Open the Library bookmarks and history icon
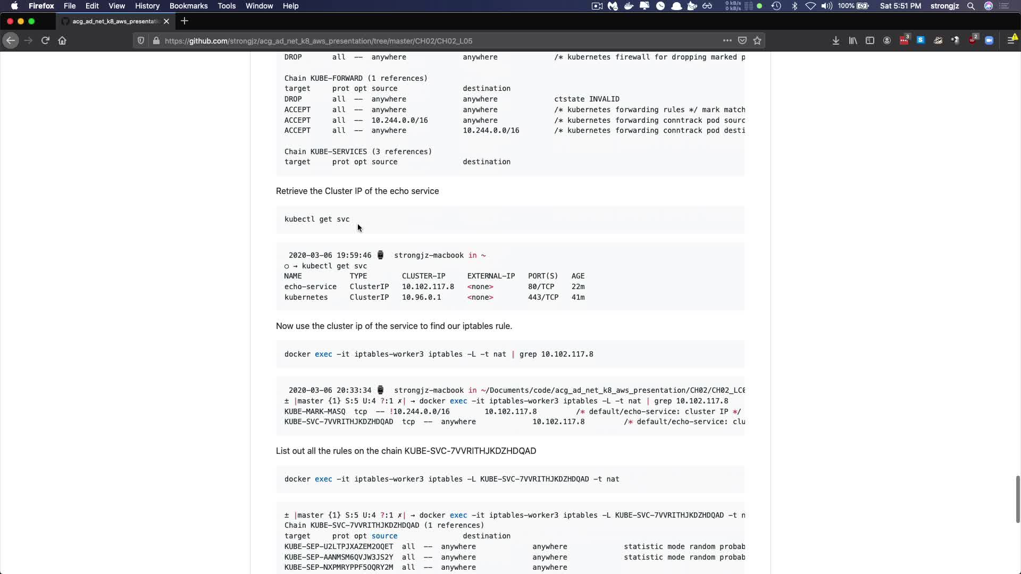Image resolution: width=1021 pixels, height=574 pixels. coord(852,40)
